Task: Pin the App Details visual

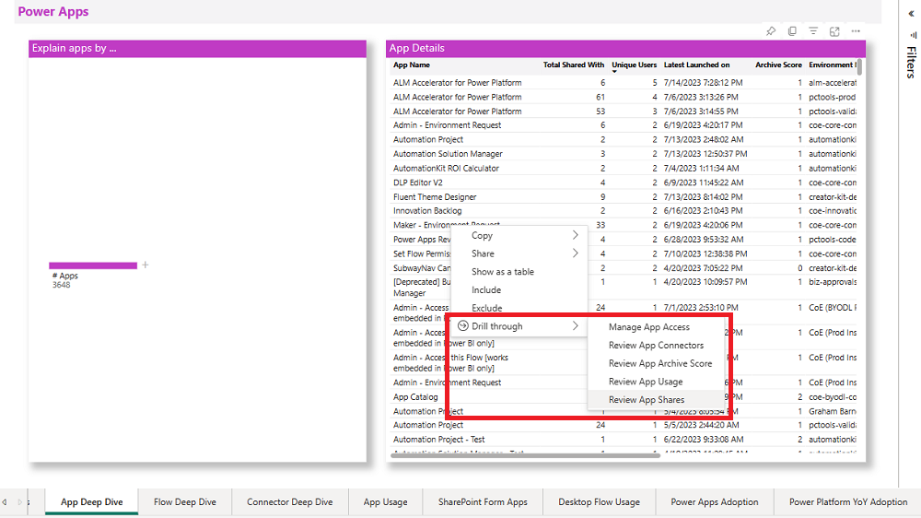Action: pos(771,31)
